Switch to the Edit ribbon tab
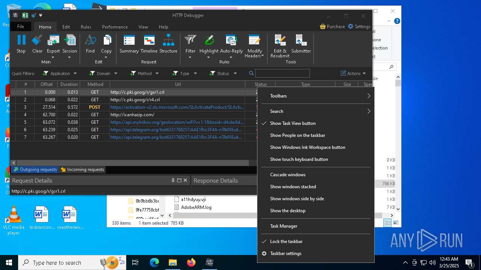481x270 pixels. tap(66, 27)
